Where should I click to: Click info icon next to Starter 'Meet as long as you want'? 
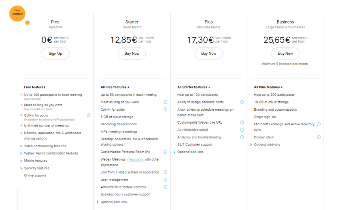click(165, 102)
